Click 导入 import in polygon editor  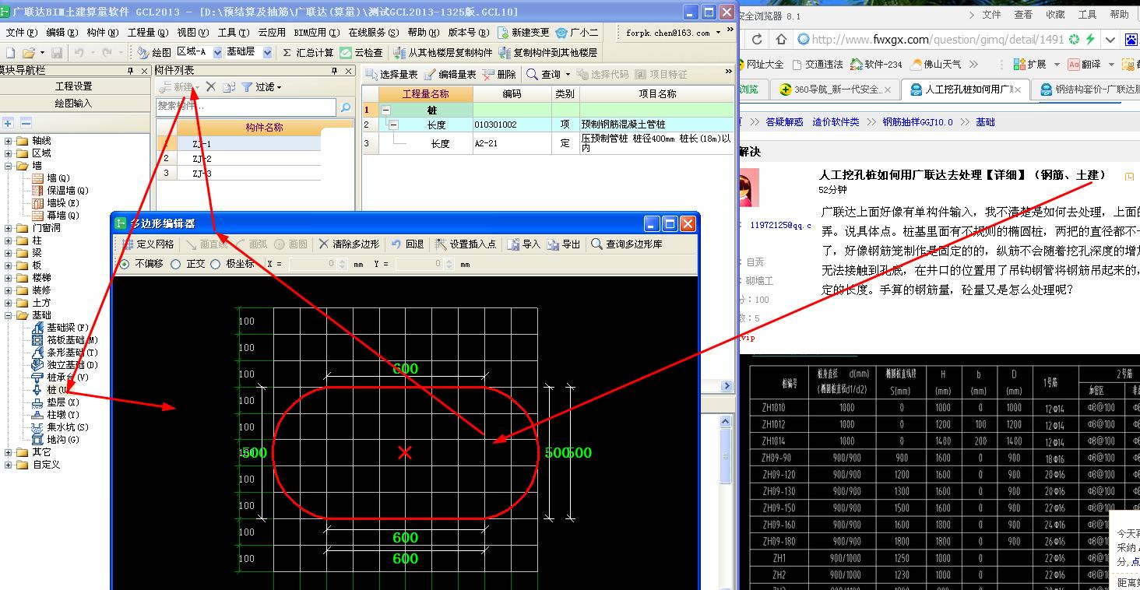click(x=523, y=244)
